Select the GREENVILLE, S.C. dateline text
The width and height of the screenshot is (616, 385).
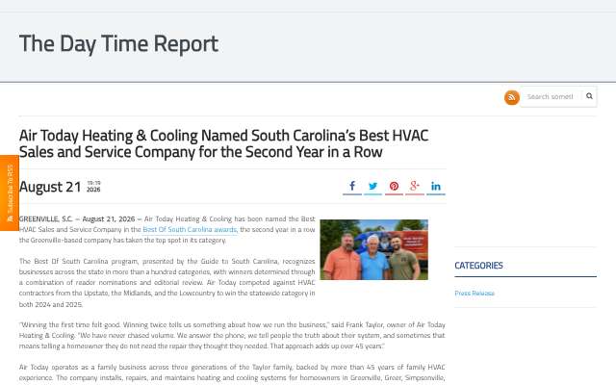tap(45, 218)
